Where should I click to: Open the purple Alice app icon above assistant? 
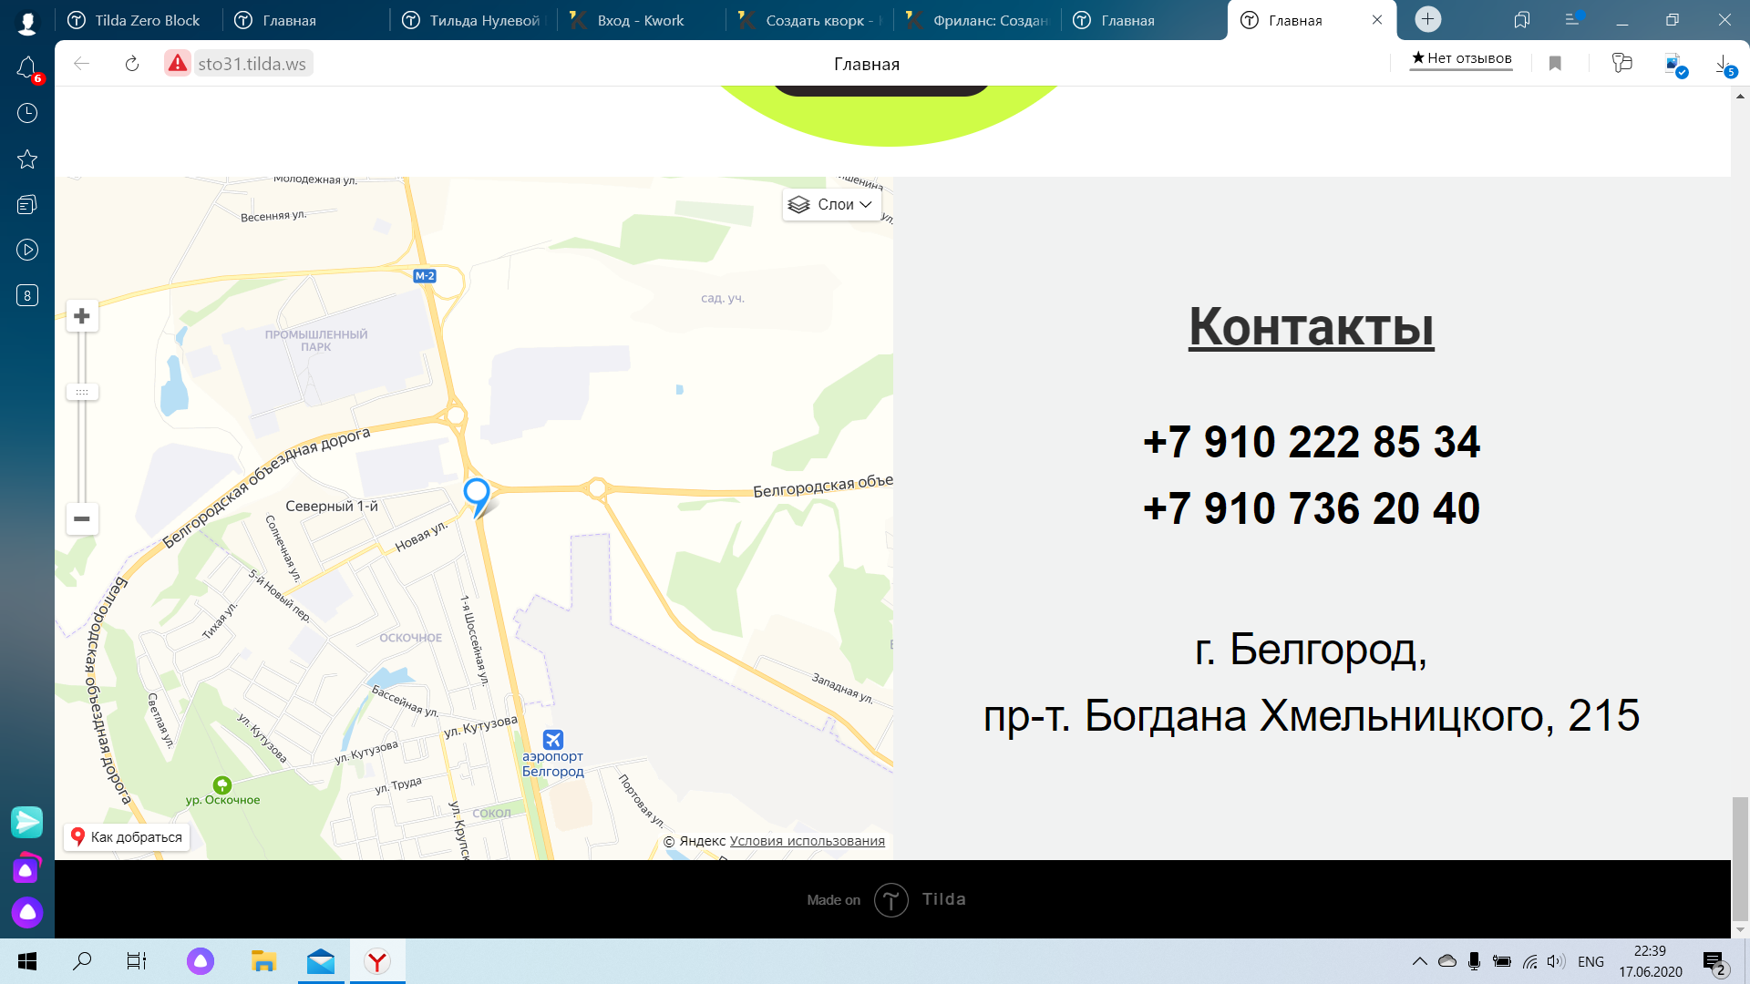(x=26, y=869)
